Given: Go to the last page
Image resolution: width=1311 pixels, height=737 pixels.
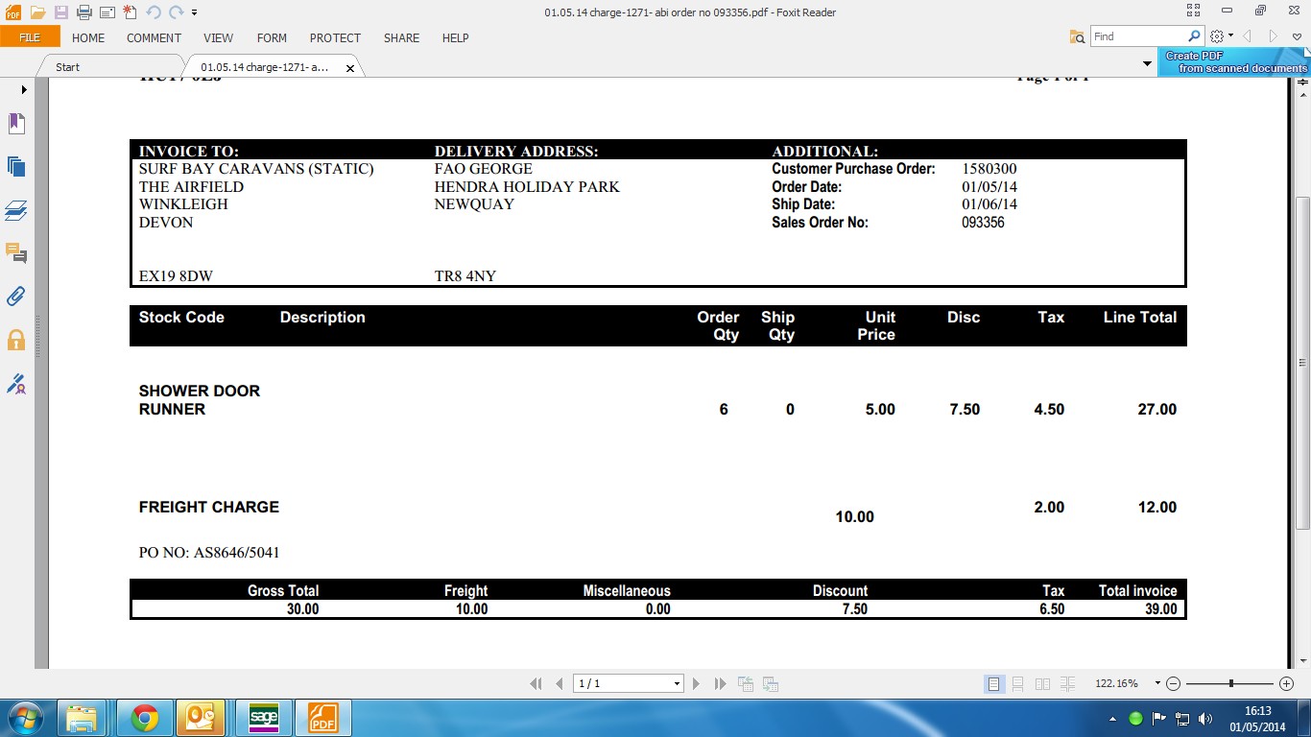Looking at the screenshot, I should 721,684.
